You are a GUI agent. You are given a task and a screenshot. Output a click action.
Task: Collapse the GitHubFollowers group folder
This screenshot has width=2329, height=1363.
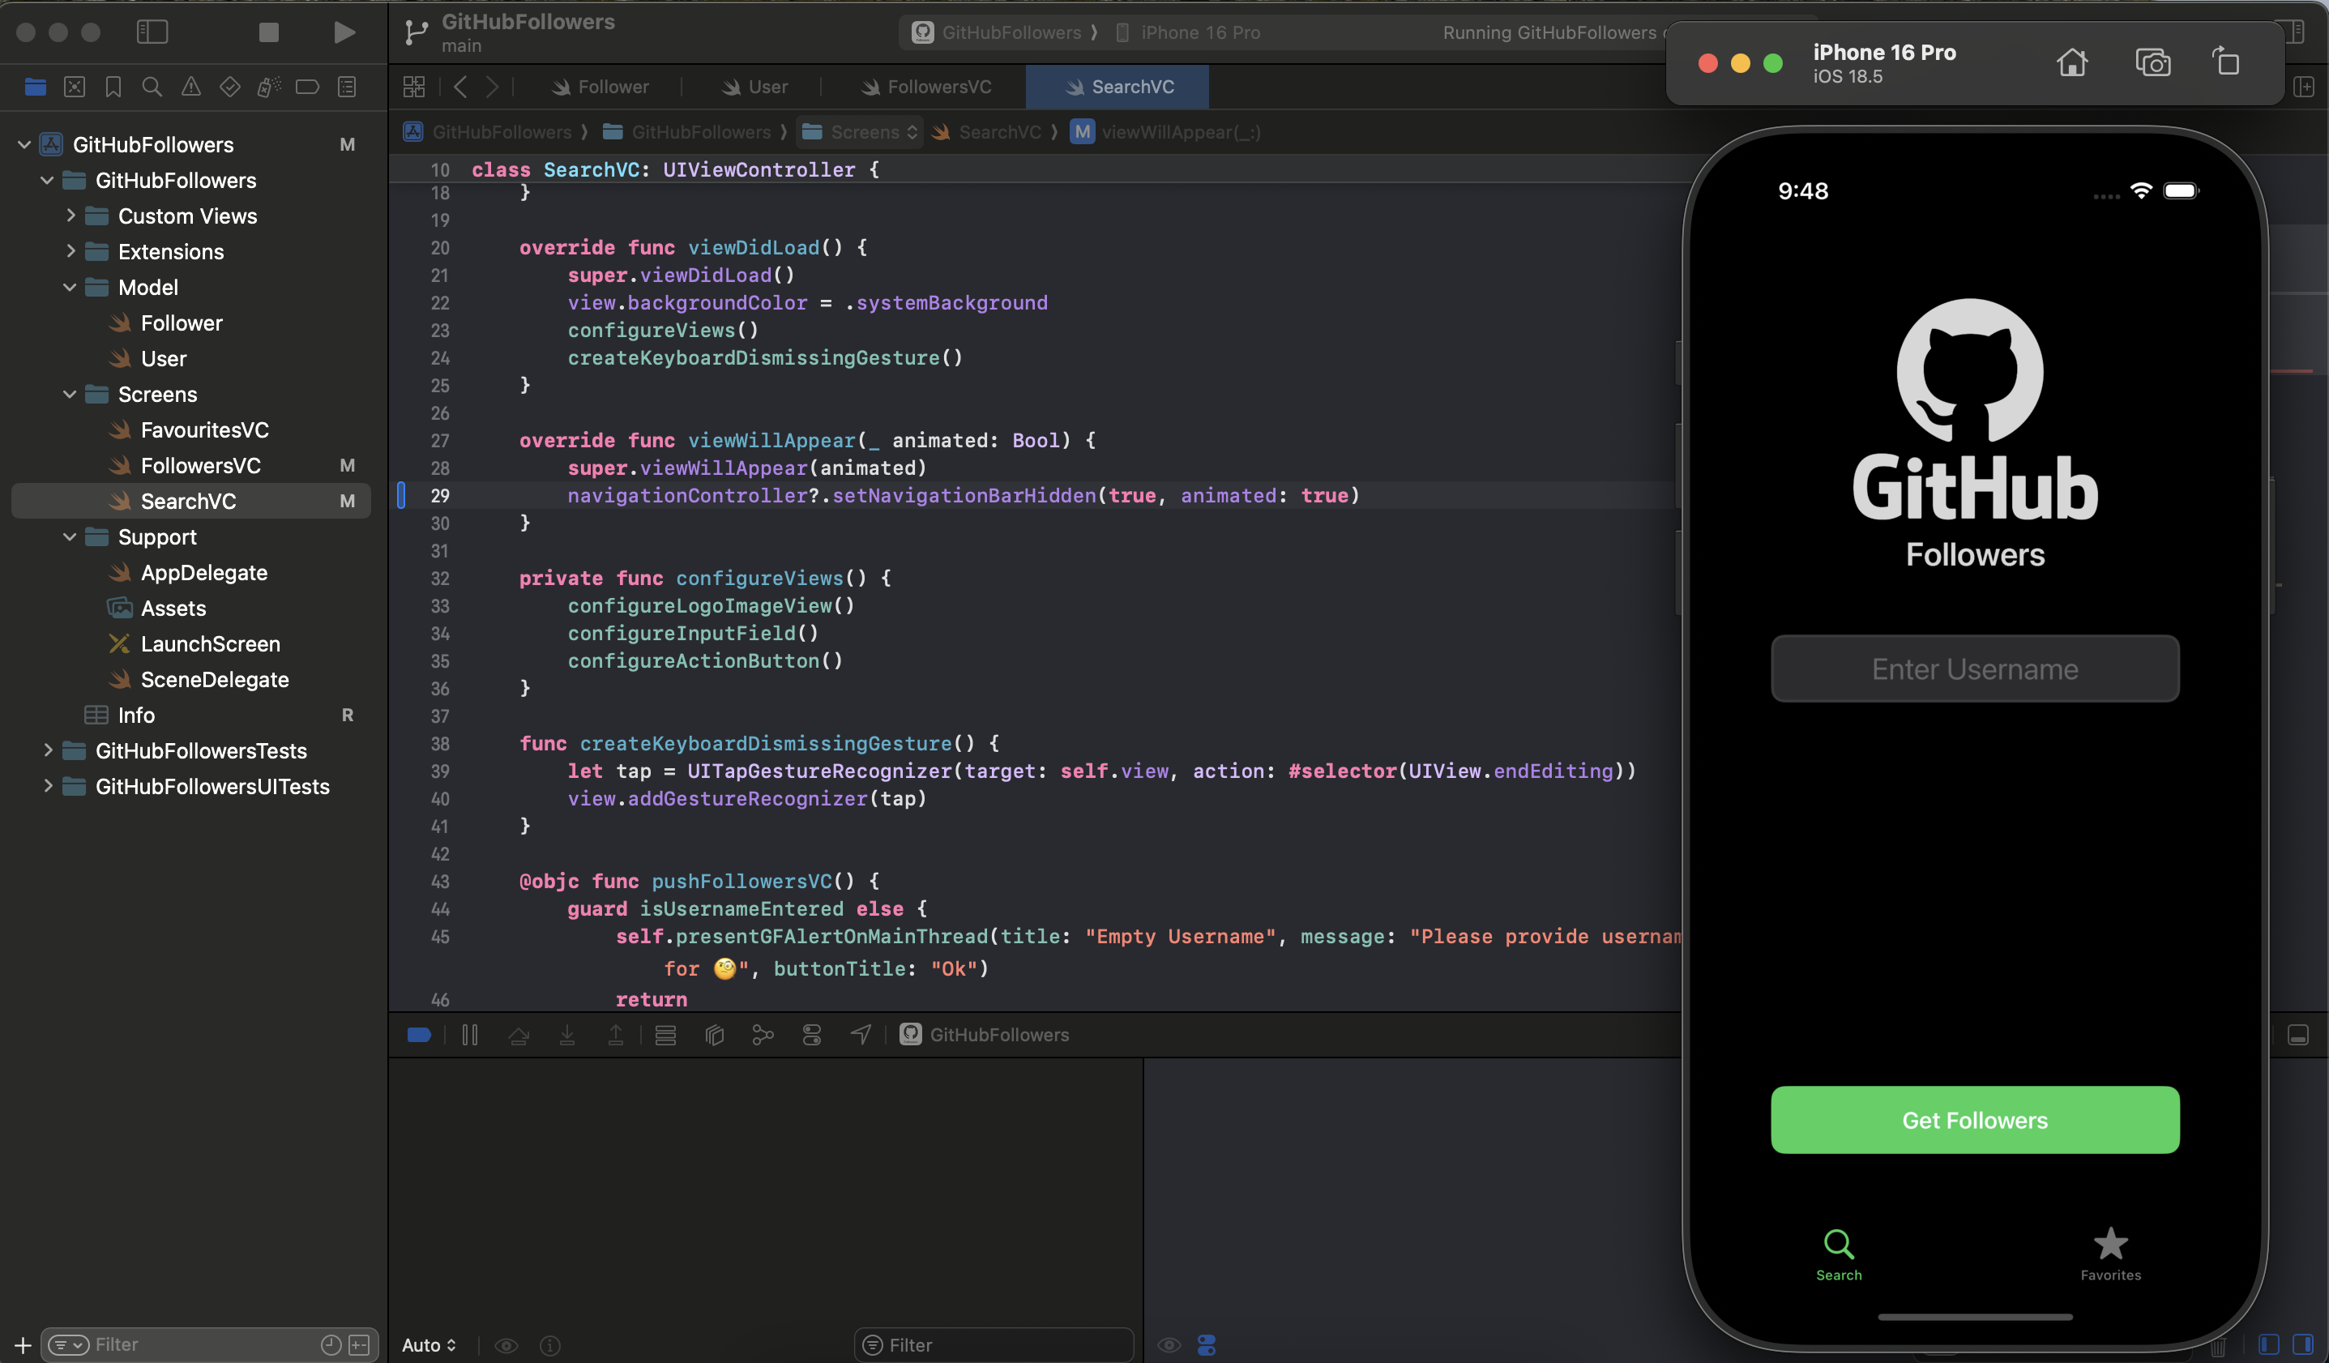[x=47, y=180]
